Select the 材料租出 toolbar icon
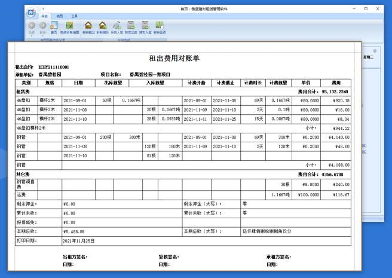 click(x=88, y=26)
